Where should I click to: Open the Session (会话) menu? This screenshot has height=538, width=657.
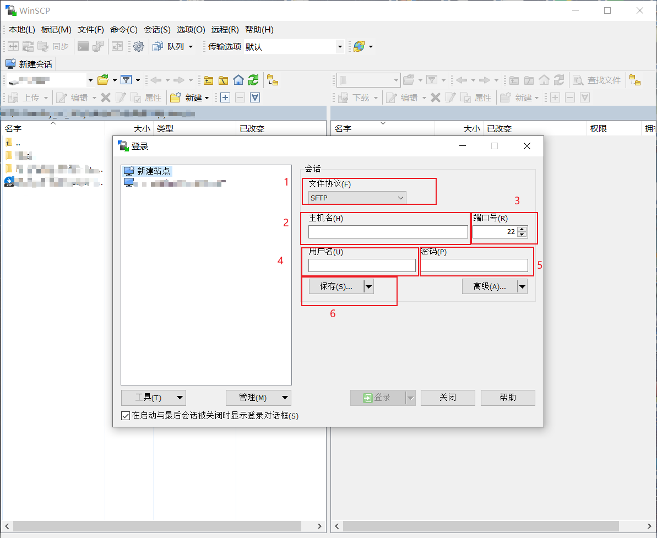click(x=157, y=30)
